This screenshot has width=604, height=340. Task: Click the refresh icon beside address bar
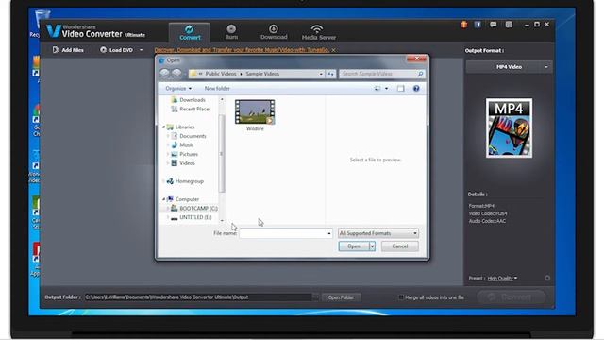click(x=331, y=74)
